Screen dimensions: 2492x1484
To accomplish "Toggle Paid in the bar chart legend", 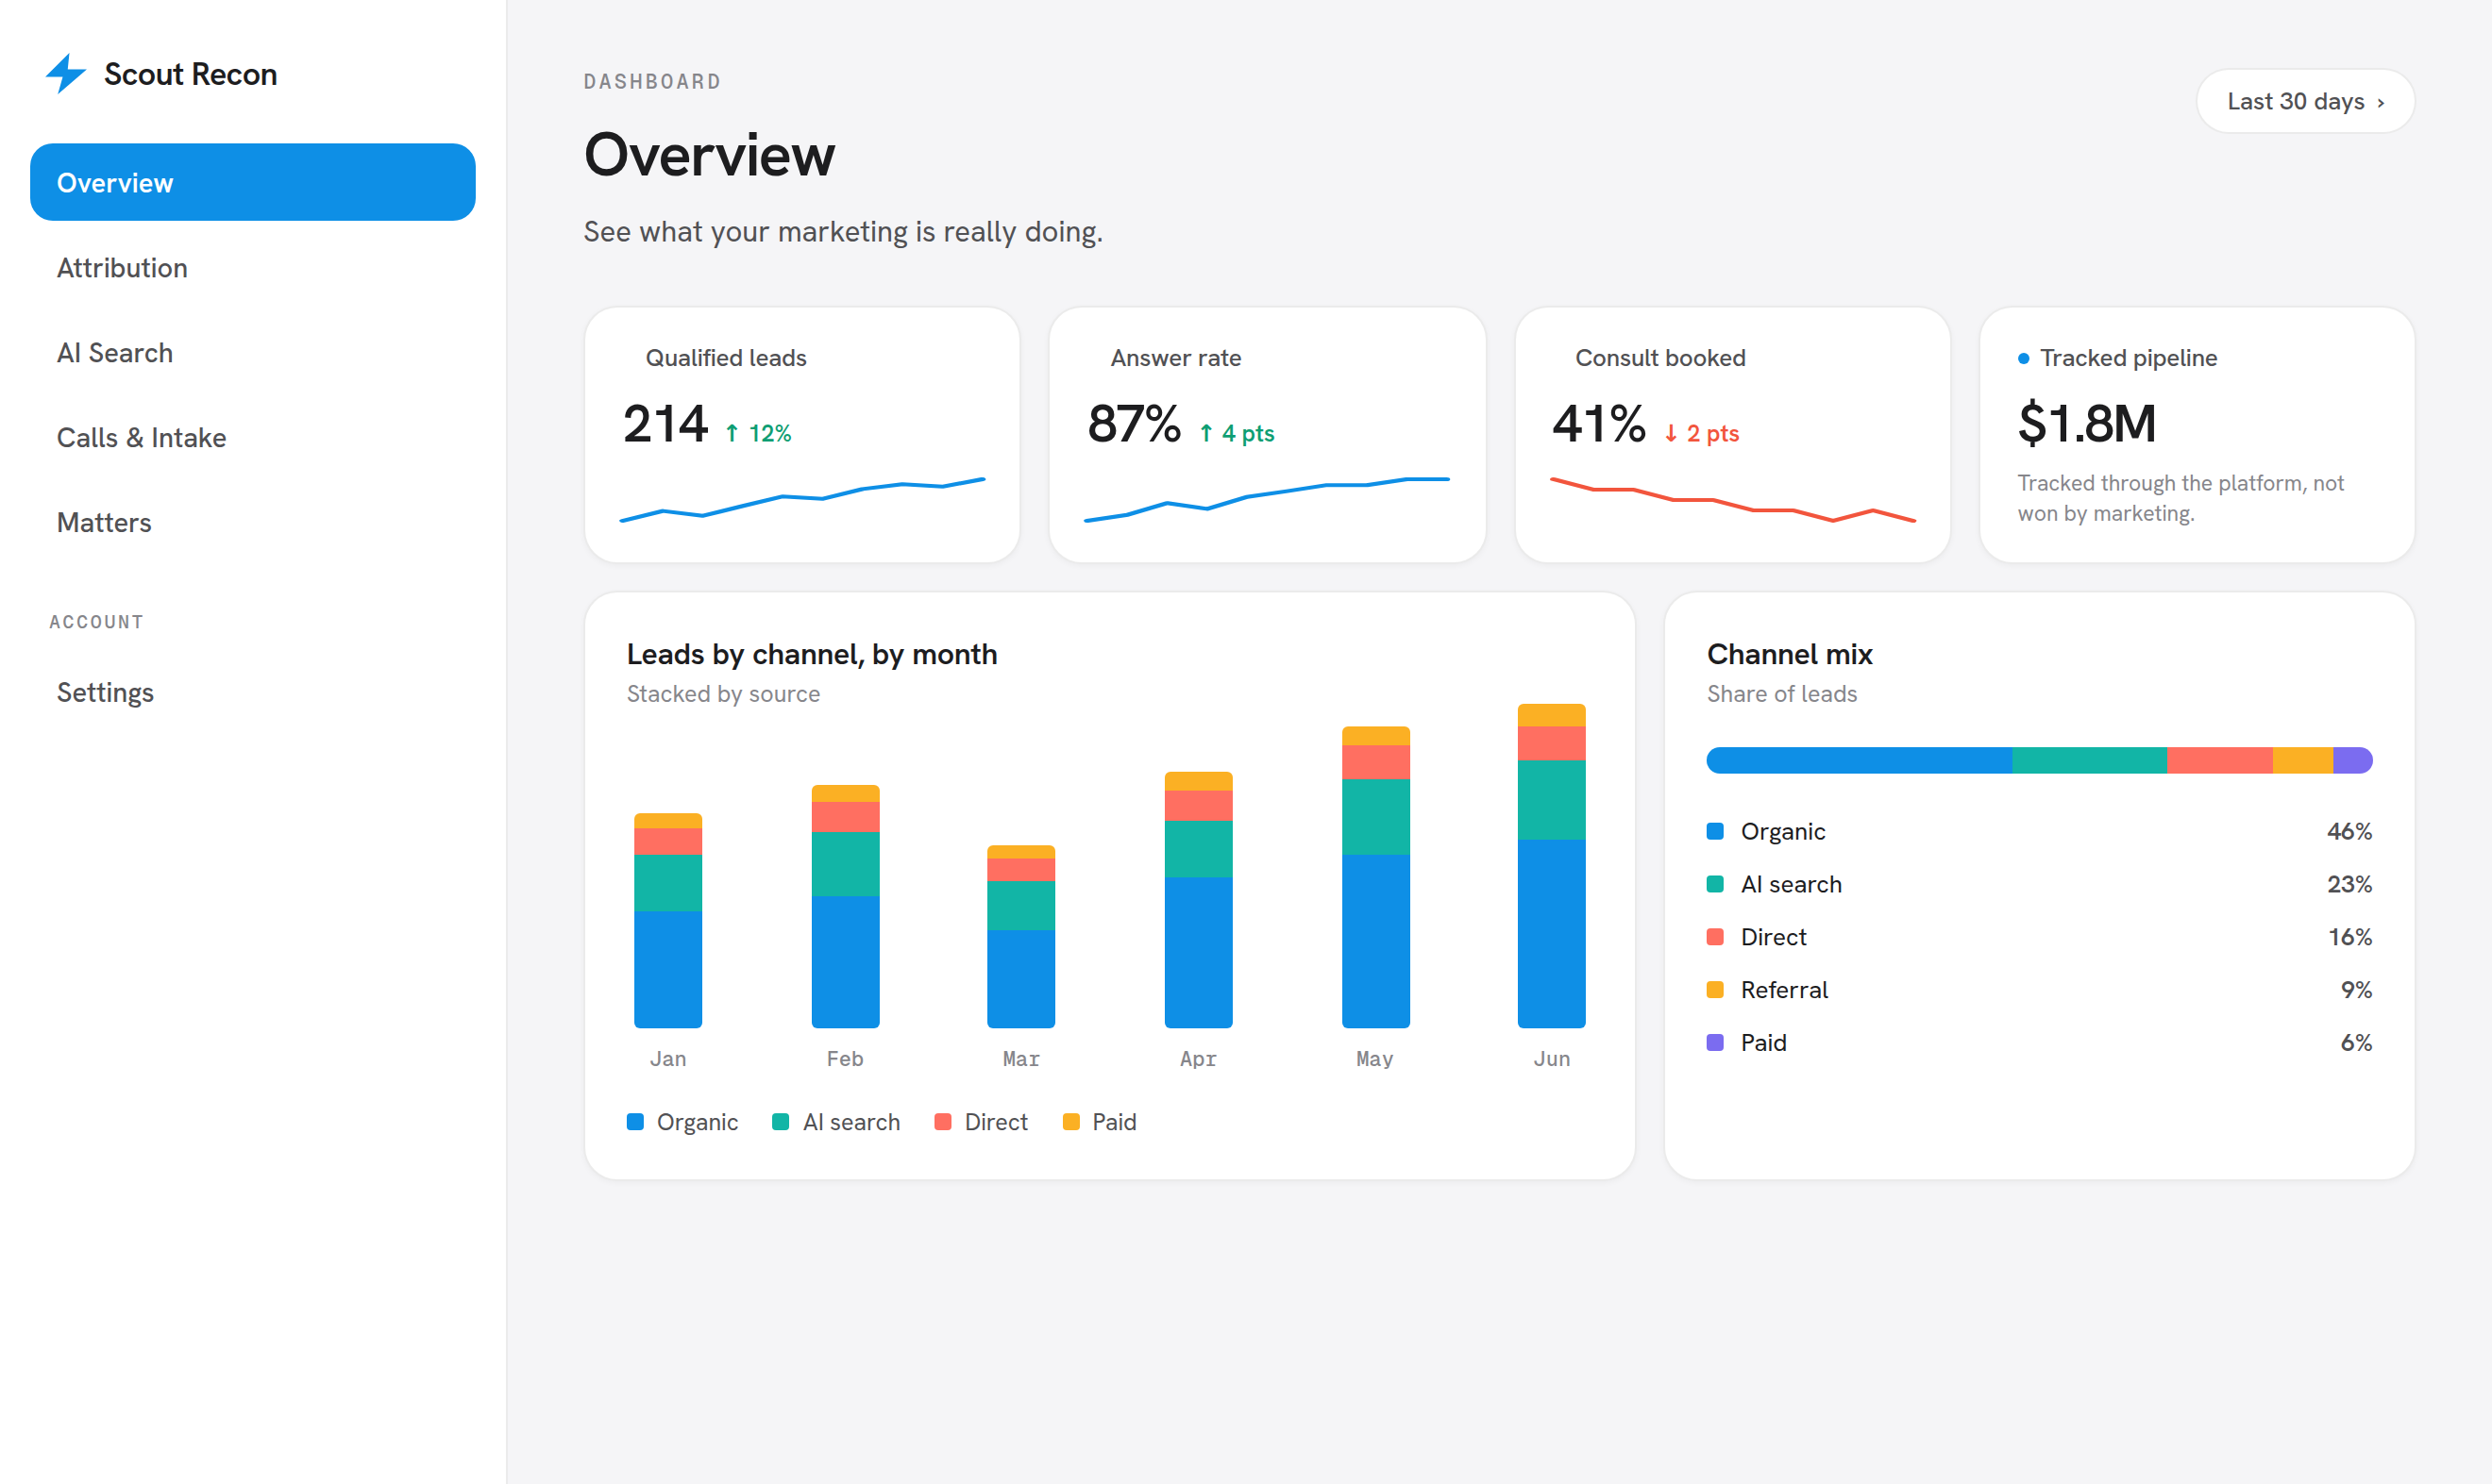I will tap(1100, 1122).
